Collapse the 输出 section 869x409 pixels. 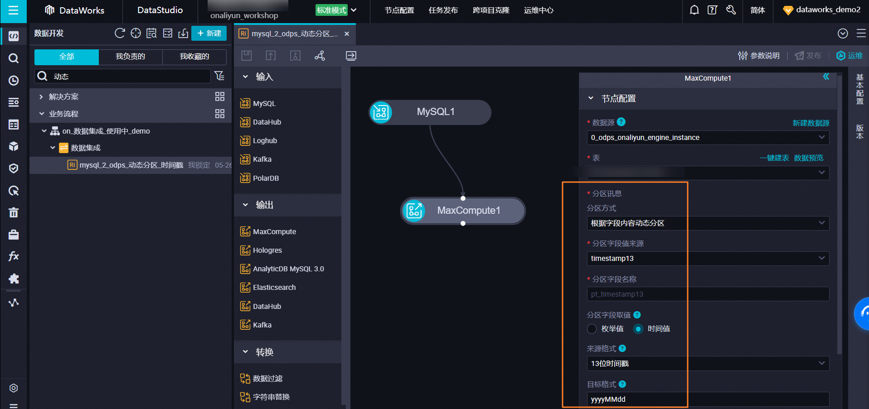(x=245, y=205)
